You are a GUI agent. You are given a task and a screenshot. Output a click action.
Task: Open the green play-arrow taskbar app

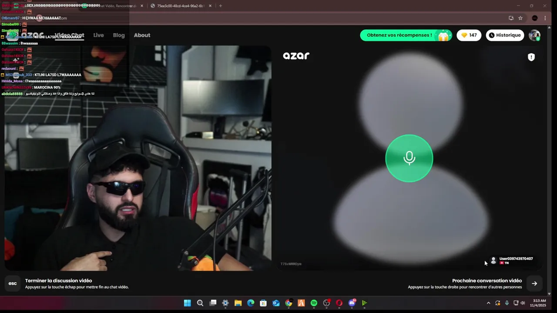tap(365, 303)
